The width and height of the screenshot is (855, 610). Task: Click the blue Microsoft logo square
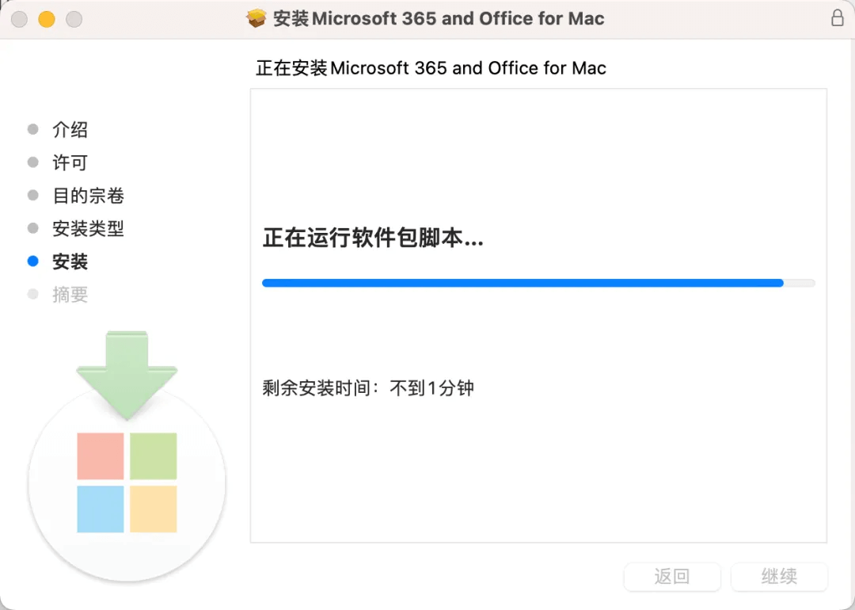coord(101,509)
